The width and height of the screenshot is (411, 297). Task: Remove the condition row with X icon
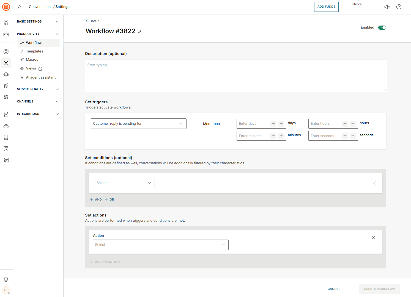(x=374, y=183)
